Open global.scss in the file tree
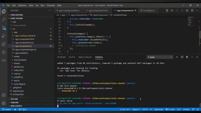201x113 pixels. 19,67
